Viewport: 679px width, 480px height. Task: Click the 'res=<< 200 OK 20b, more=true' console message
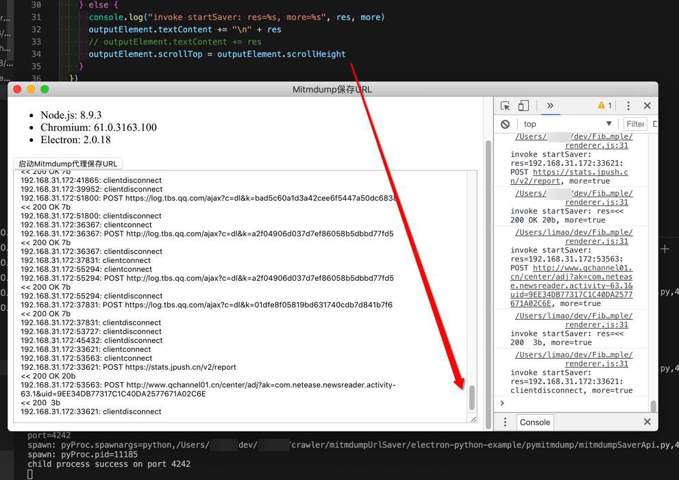[x=567, y=216]
